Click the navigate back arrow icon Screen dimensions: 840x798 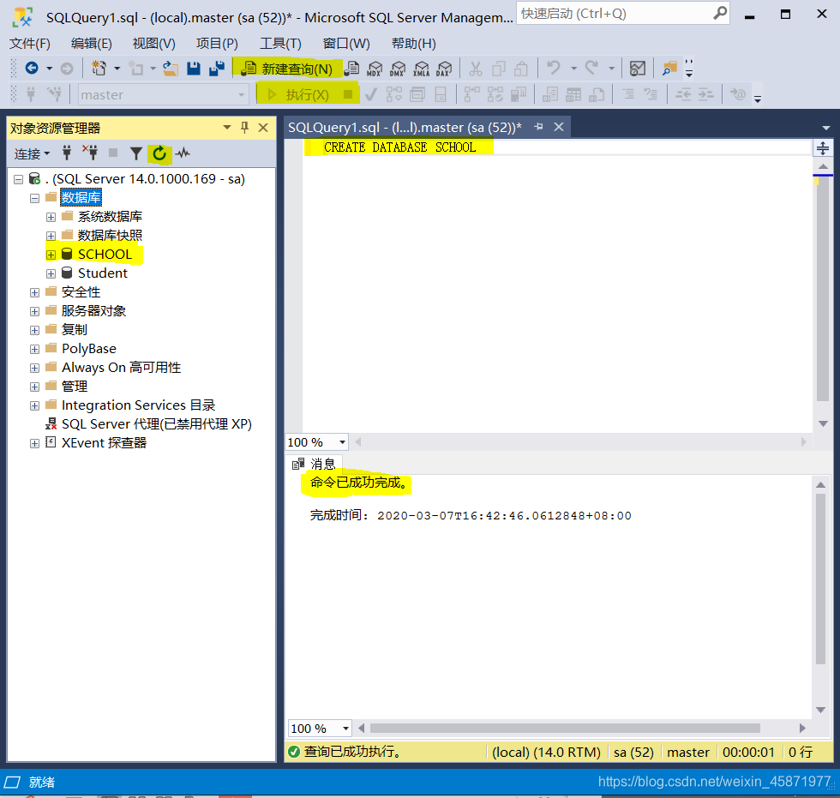point(32,68)
